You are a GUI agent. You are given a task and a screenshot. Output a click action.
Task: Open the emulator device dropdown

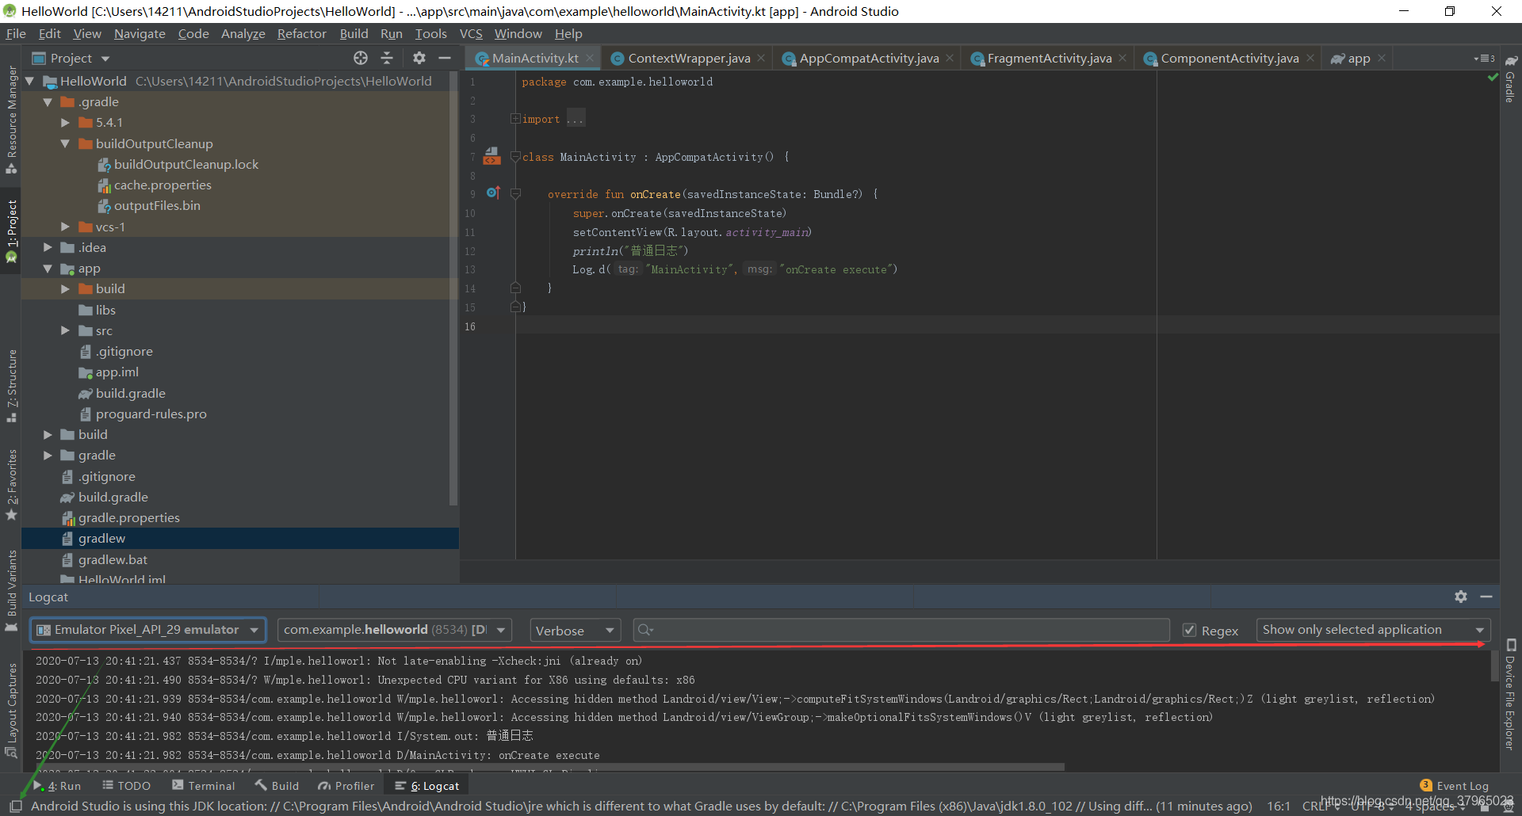tap(148, 630)
